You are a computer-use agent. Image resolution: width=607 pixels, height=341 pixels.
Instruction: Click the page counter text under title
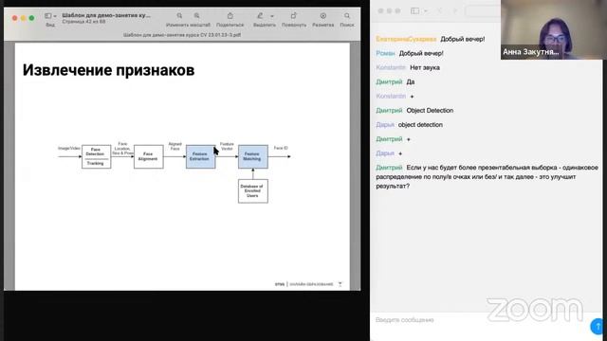pos(83,22)
